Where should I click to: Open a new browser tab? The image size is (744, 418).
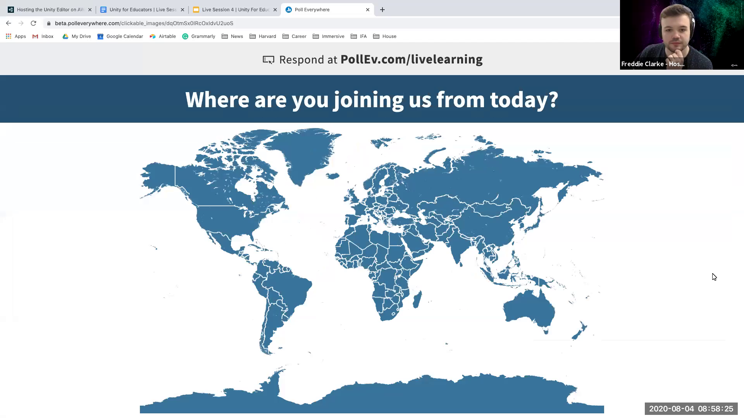pyautogui.click(x=382, y=9)
